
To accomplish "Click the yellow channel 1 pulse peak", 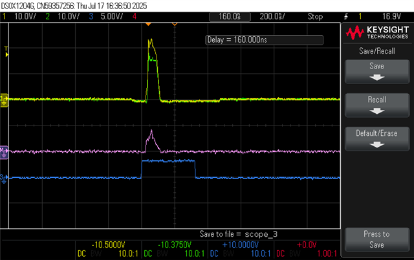I will 151,40.
